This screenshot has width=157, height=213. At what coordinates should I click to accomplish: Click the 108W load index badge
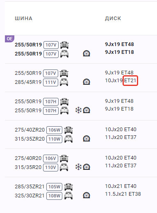coord(54,196)
